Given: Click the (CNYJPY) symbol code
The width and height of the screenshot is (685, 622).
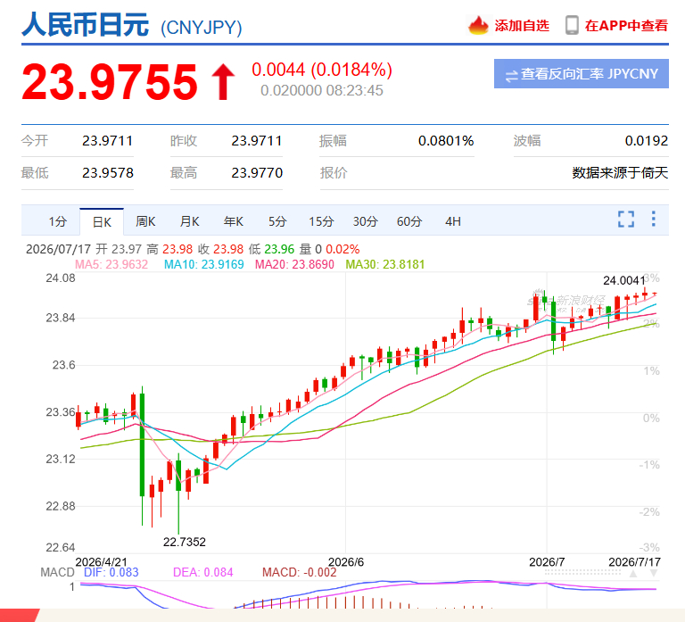Looking at the screenshot, I should 202,28.
